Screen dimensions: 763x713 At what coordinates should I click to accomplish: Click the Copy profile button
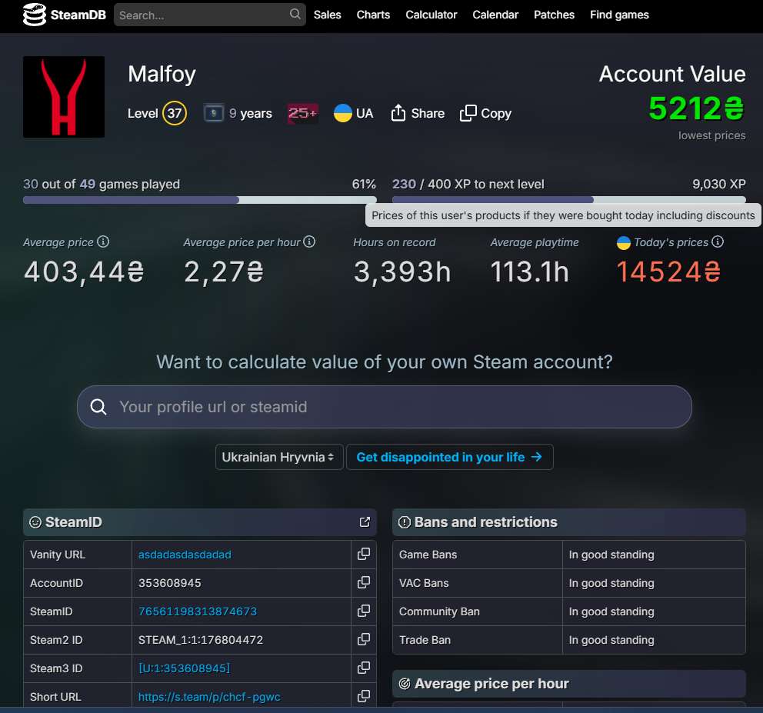click(x=485, y=113)
